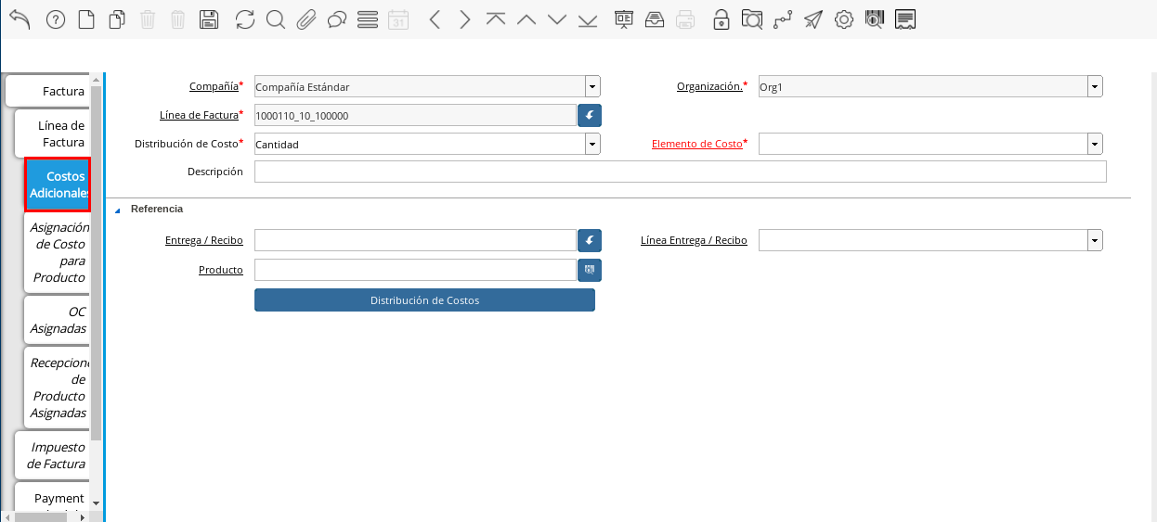1157x522 pixels.
Task: Refresh the record with circular arrows icon
Action: click(x=244, y=19)
